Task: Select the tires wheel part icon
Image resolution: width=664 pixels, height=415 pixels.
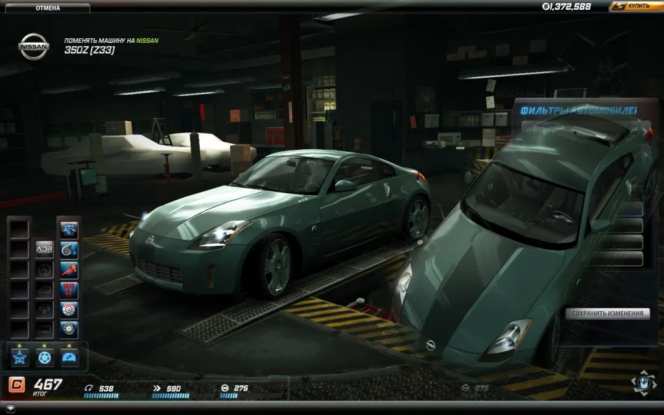Action: [69, 329]
